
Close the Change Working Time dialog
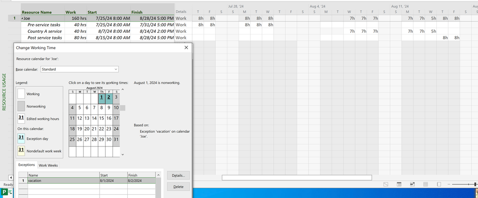click(186, 47)
